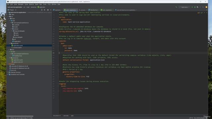Collapse the main folder node
The image size is (212, 119).
pos(9,19)
